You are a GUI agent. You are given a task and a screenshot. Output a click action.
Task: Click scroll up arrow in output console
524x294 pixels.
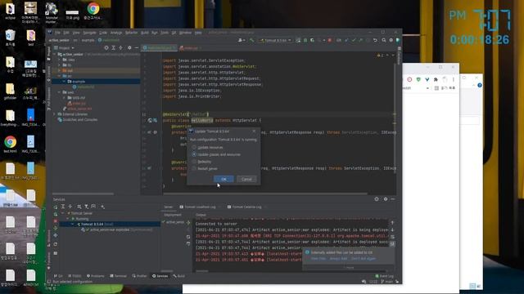coord(392,223)
